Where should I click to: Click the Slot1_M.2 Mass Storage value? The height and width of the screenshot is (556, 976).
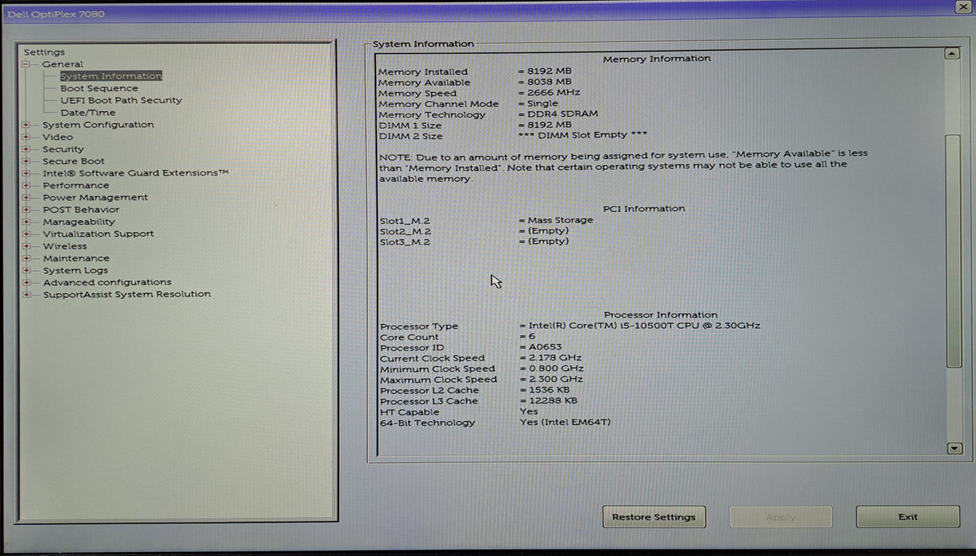[x=556, y=220]
